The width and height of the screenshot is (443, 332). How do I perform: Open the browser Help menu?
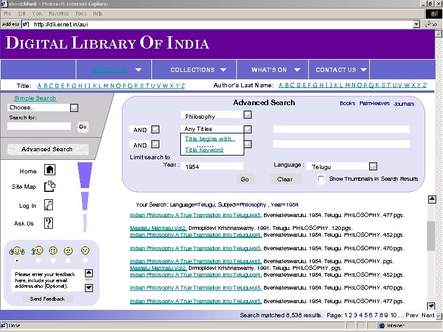click(97, 14)
